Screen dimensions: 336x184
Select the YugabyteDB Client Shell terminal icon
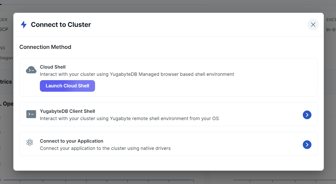(31, 114)
